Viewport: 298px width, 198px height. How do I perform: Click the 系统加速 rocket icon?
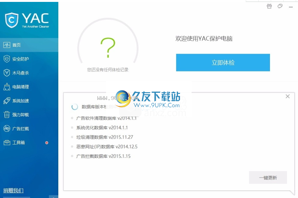point(7,101)
